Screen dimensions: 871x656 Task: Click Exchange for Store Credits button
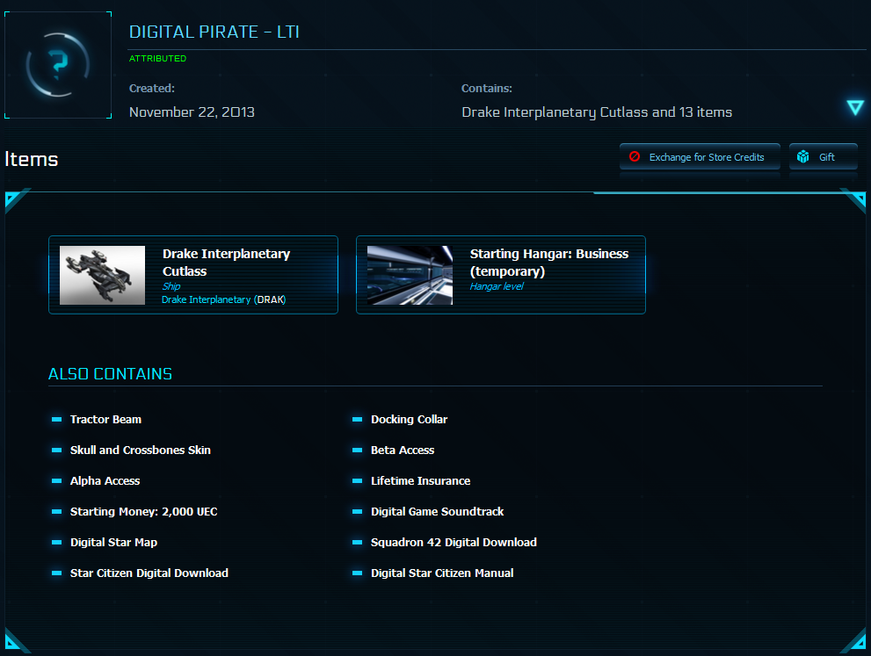pos(700,157)
